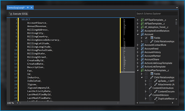Switch to the DemoSoql.soql tab
Image resolution: width=185 pixels, height=111 pixels.
click(x=16, y=8)
